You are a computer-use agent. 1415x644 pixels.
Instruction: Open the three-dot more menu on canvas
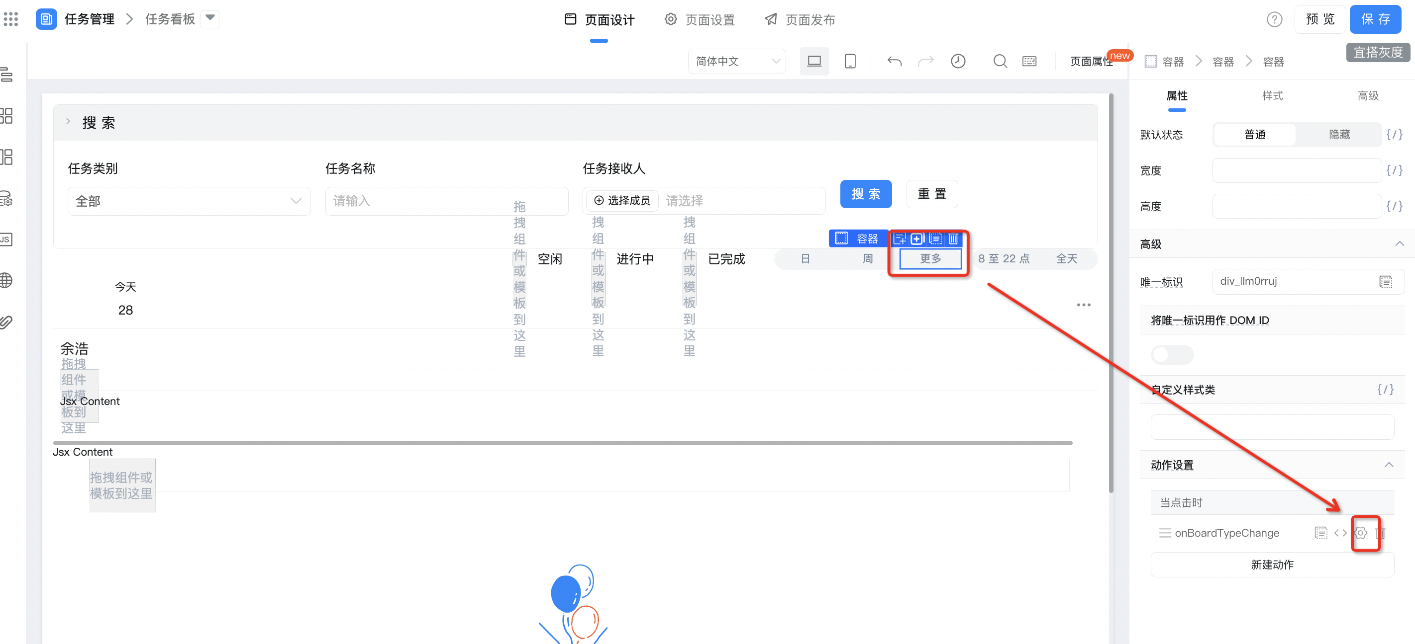[x=1083, y=305]
